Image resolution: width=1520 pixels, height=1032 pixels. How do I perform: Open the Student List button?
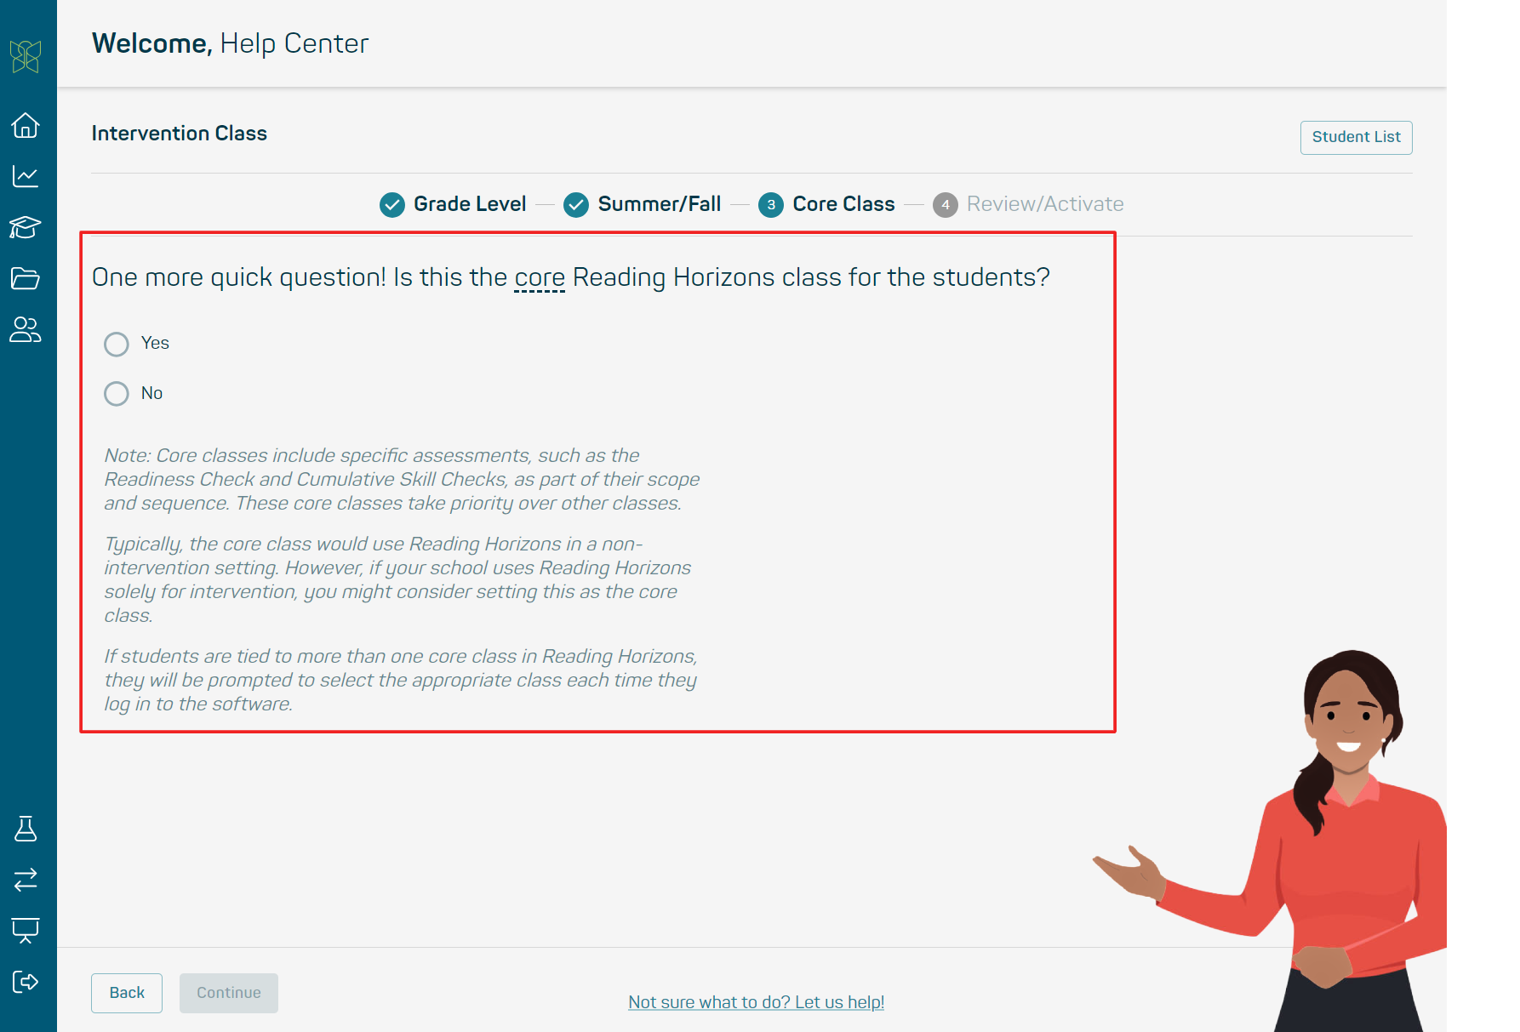click(1356, 137)
